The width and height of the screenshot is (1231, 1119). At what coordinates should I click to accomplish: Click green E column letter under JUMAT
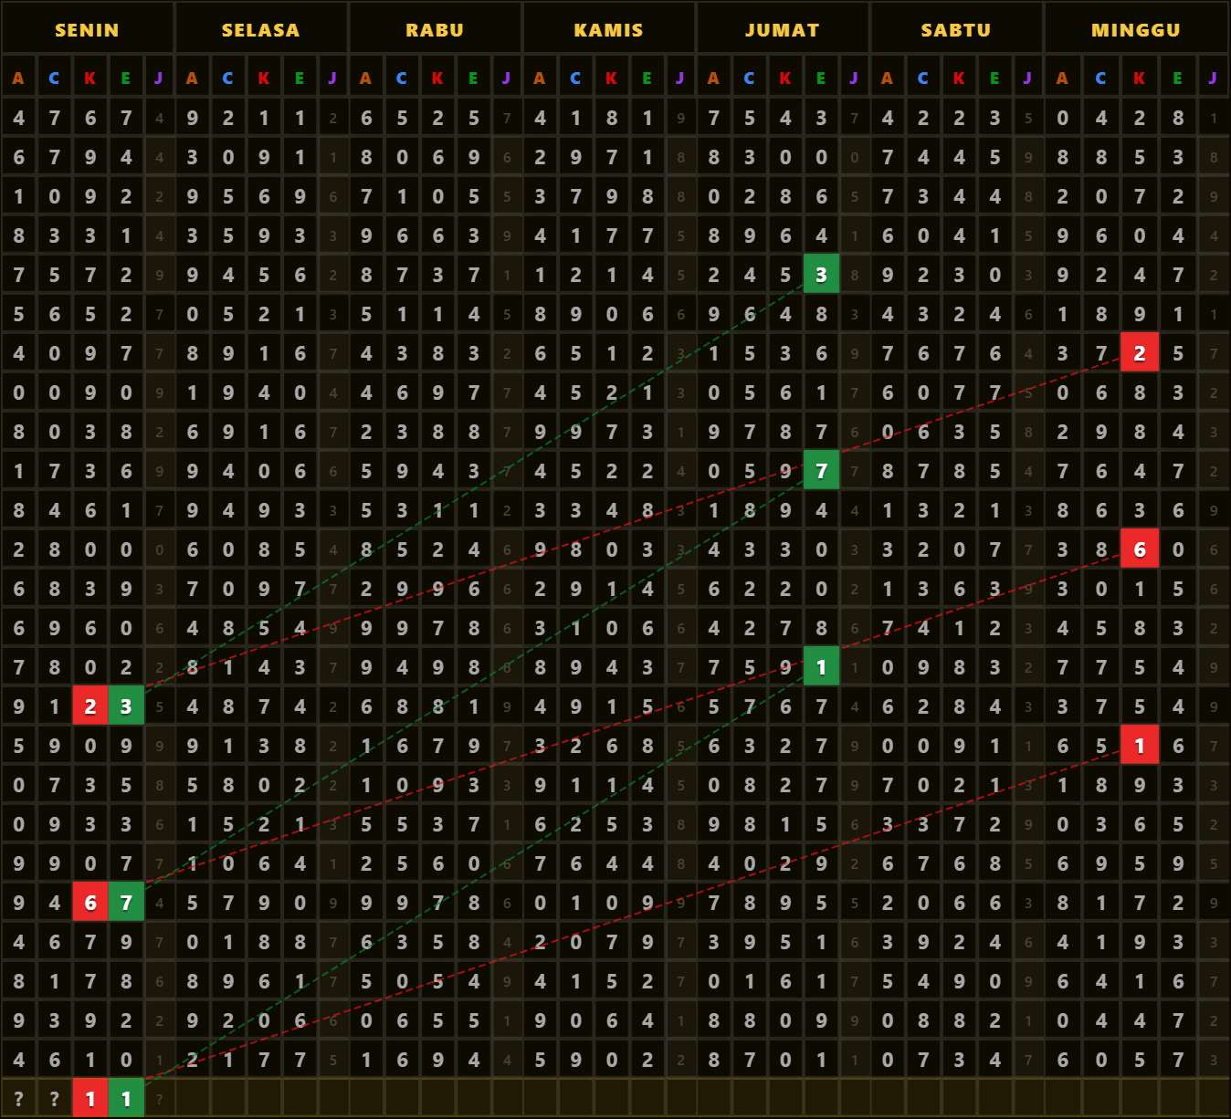click(821, 78)
